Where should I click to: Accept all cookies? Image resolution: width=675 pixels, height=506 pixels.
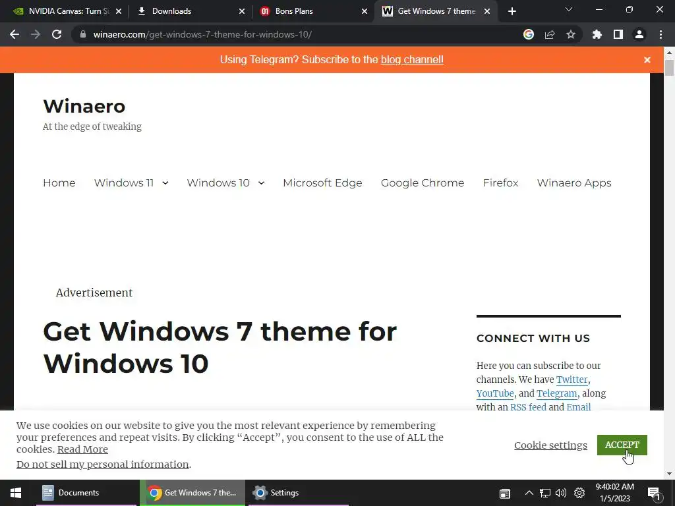pyautogui.click(x=622, y=445)
